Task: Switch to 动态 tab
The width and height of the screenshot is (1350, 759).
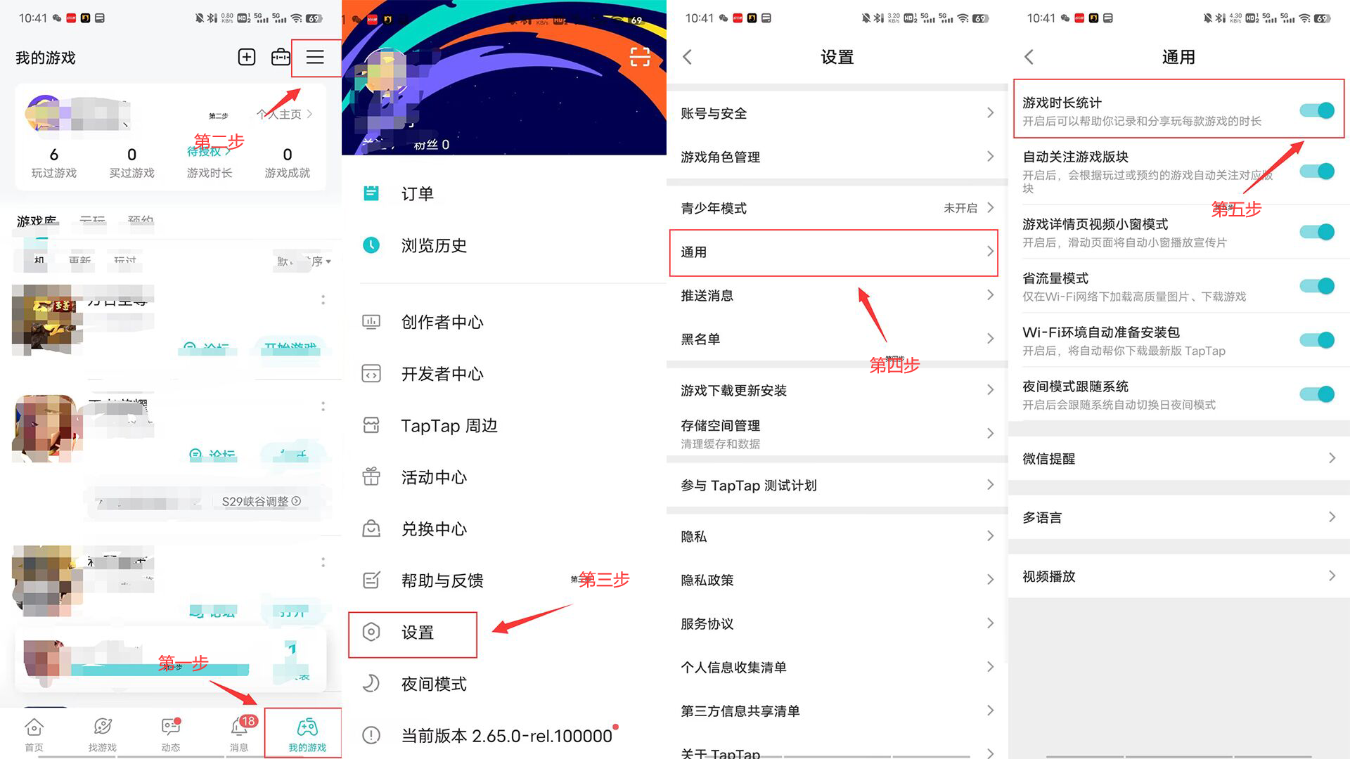Action: (171, 734)
